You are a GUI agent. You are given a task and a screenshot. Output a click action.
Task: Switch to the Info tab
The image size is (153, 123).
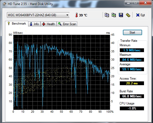point(34,24)
